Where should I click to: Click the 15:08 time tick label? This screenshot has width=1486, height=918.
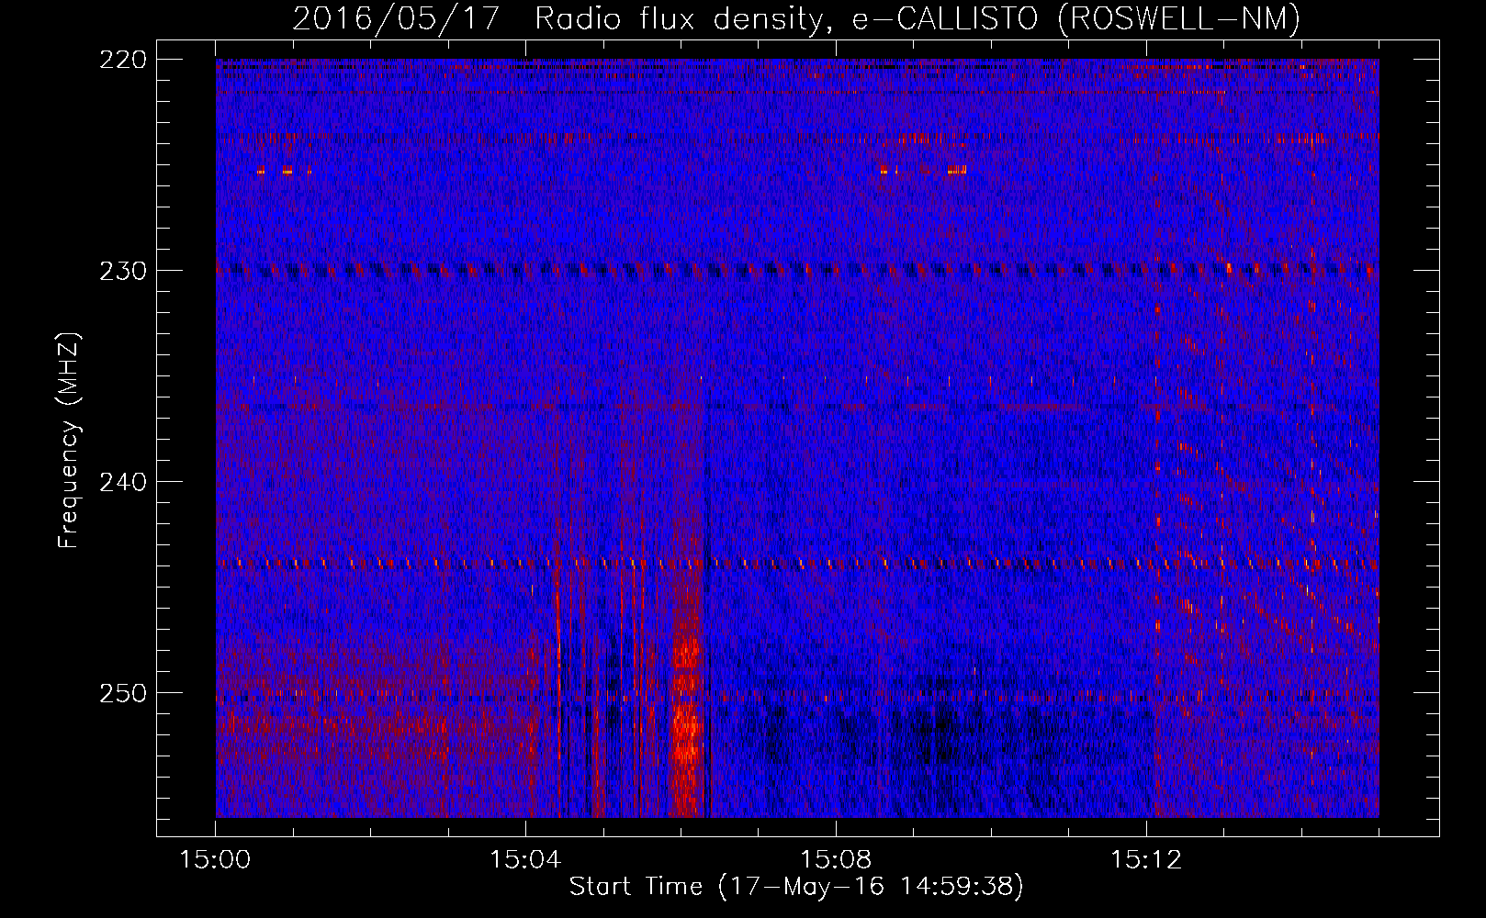836,860
